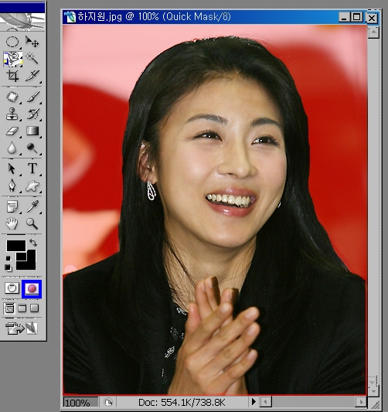Select the Move tool

[32, 42]
